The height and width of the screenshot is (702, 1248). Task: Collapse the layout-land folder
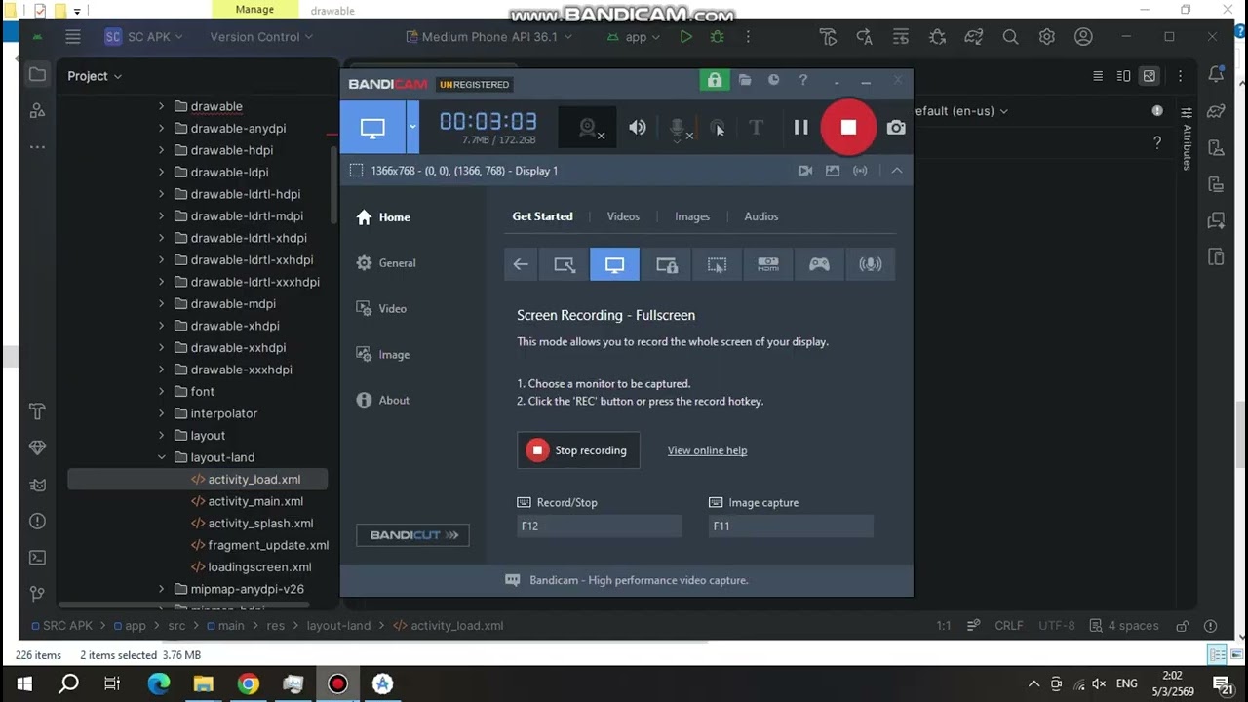point(162,457)
